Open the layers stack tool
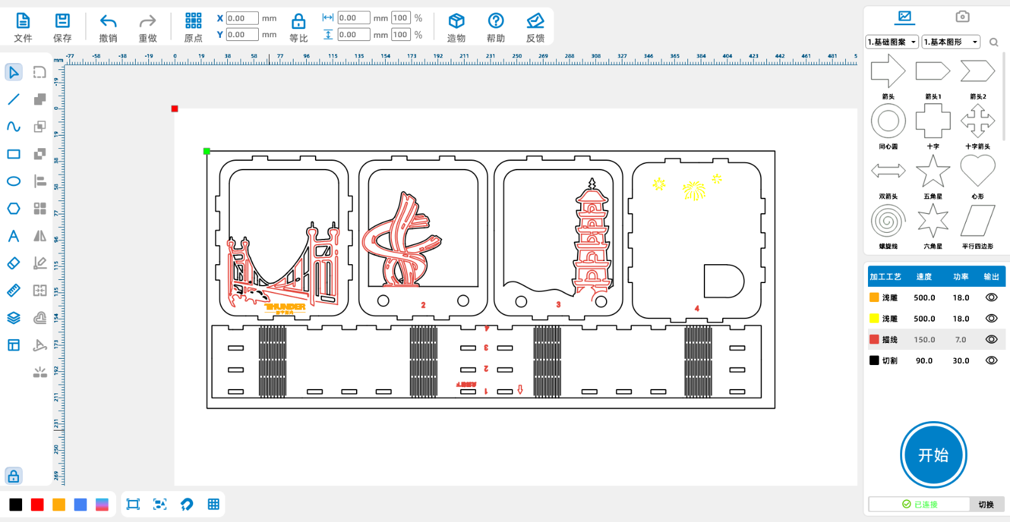 pyautogui.click(x=13, y=318)
